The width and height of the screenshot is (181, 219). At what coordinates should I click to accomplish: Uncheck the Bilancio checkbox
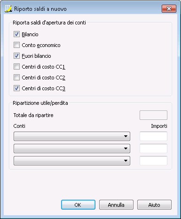(x=16, y=34)
